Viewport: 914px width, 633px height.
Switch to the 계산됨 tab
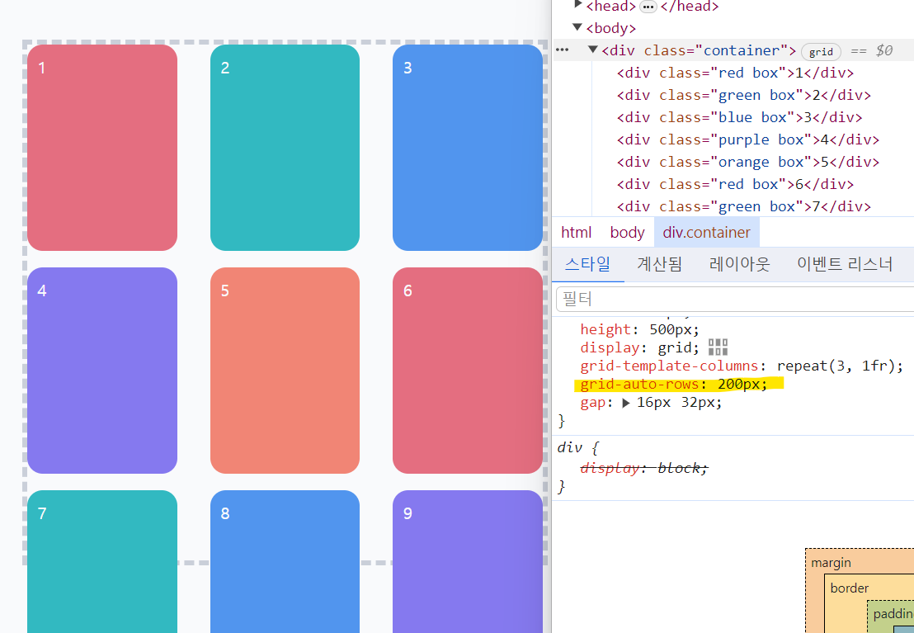point(659,264)
